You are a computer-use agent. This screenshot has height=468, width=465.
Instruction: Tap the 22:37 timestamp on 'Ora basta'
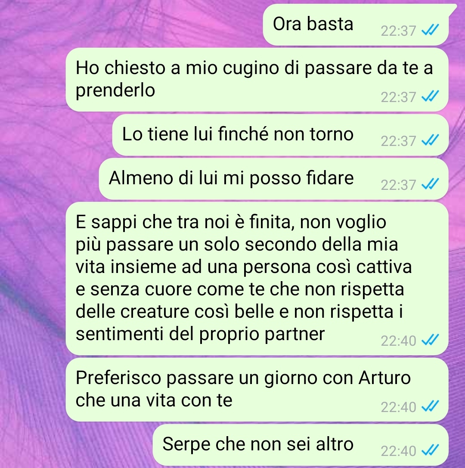pos(398,31)
